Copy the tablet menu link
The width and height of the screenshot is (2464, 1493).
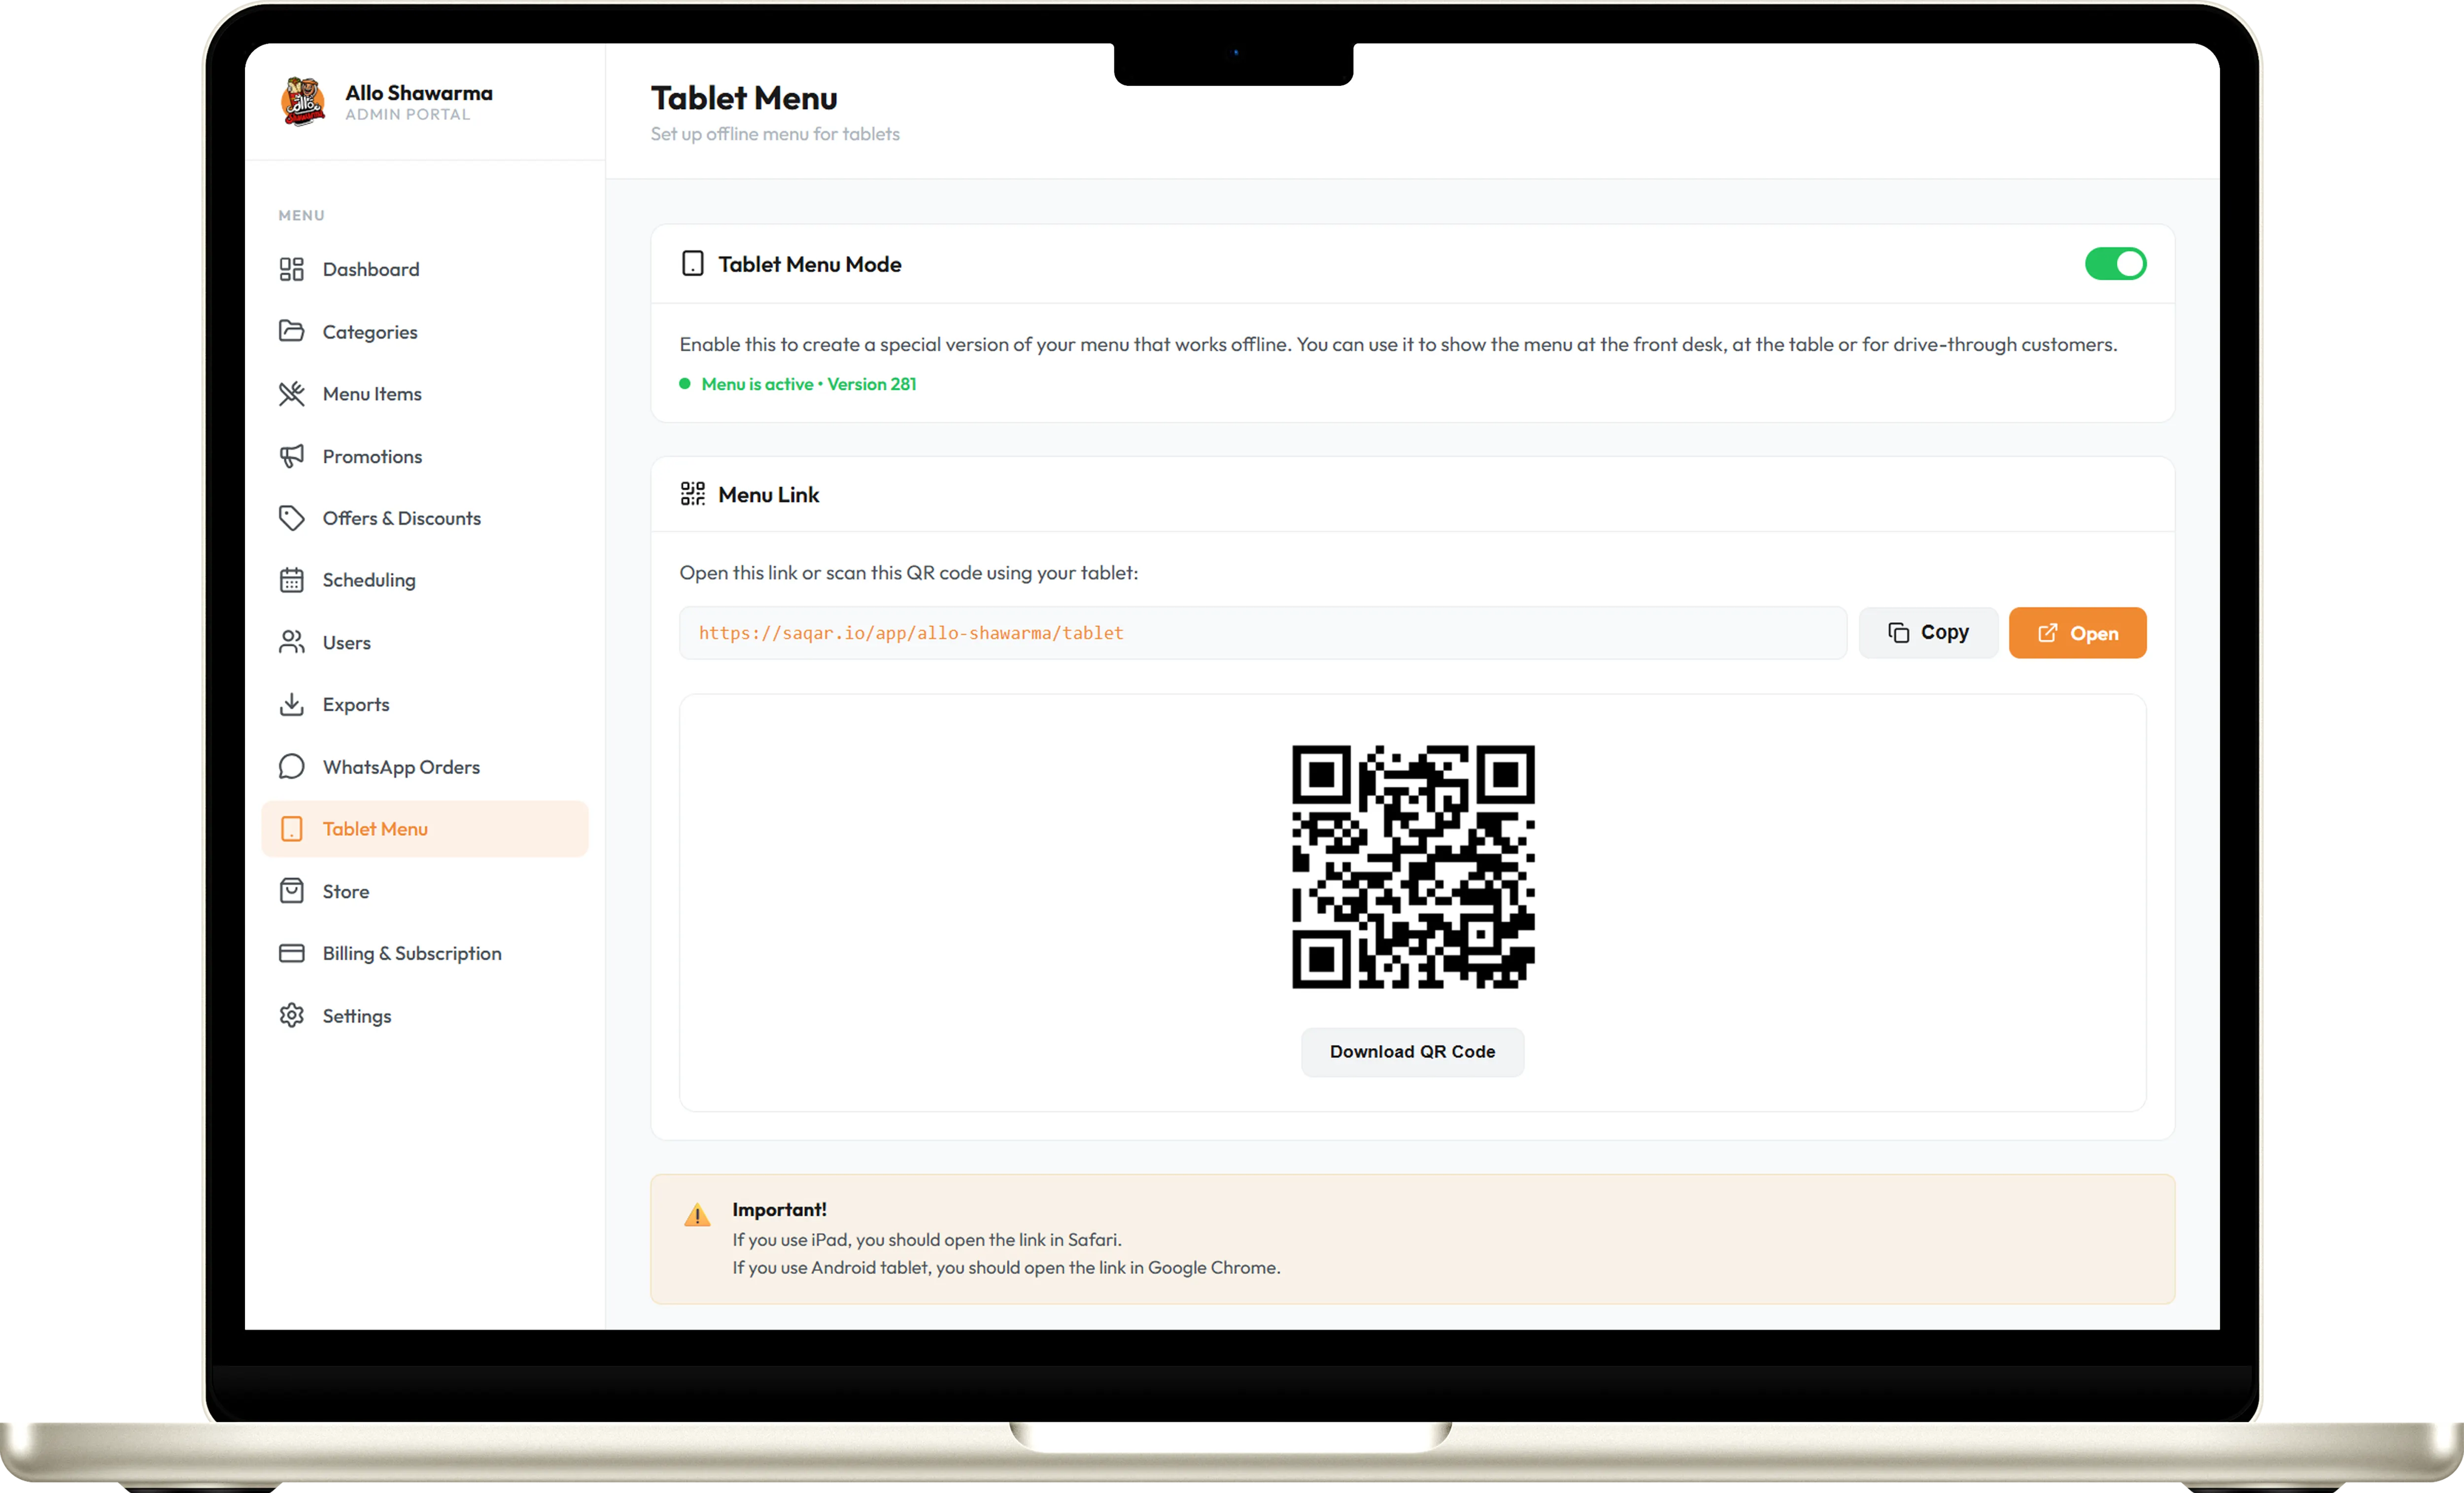(x=1927, y=633)
